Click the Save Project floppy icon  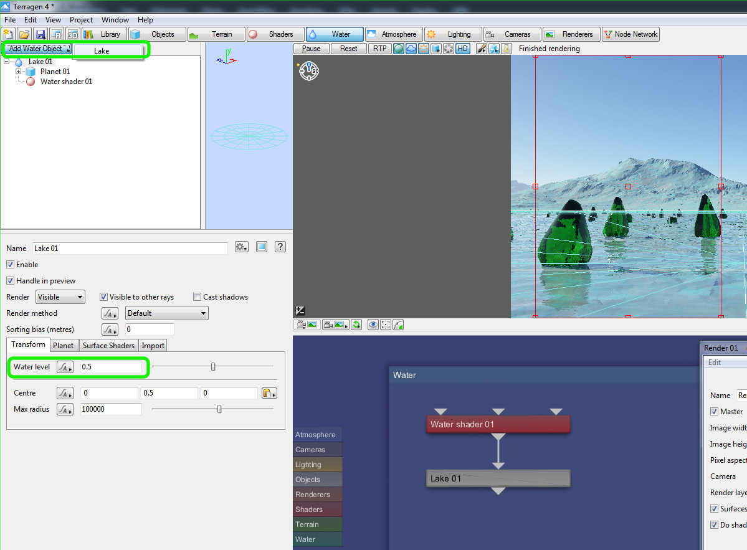pyautogui.click(x=40, y=34)
